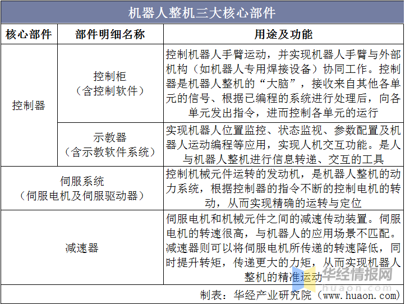Click the '控制器' cell
405x304 pixels.
coord(29,105)
